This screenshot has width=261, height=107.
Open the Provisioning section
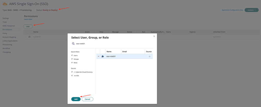point(7,45)
